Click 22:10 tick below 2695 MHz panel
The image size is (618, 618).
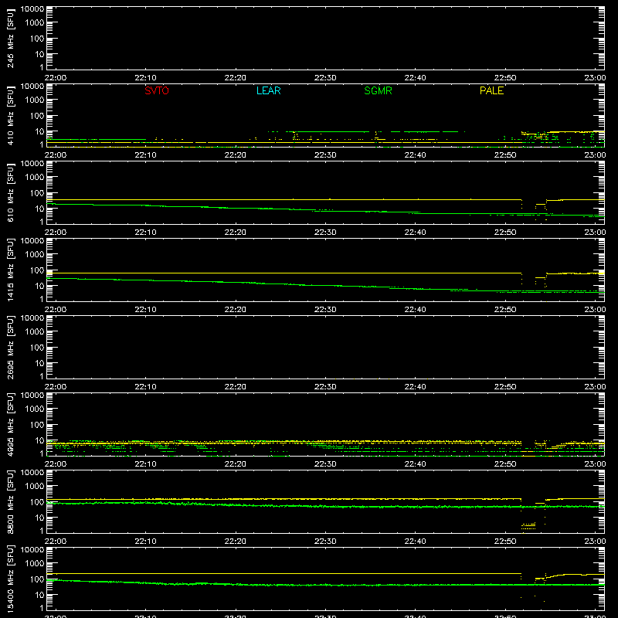[145, 387]
